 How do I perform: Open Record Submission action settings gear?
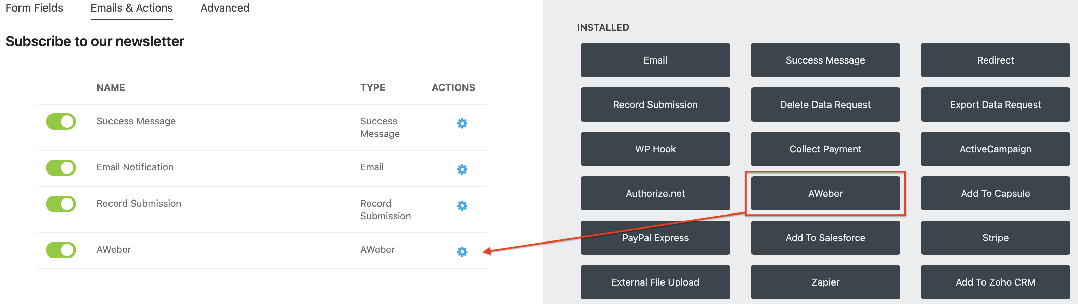point(462,205)
